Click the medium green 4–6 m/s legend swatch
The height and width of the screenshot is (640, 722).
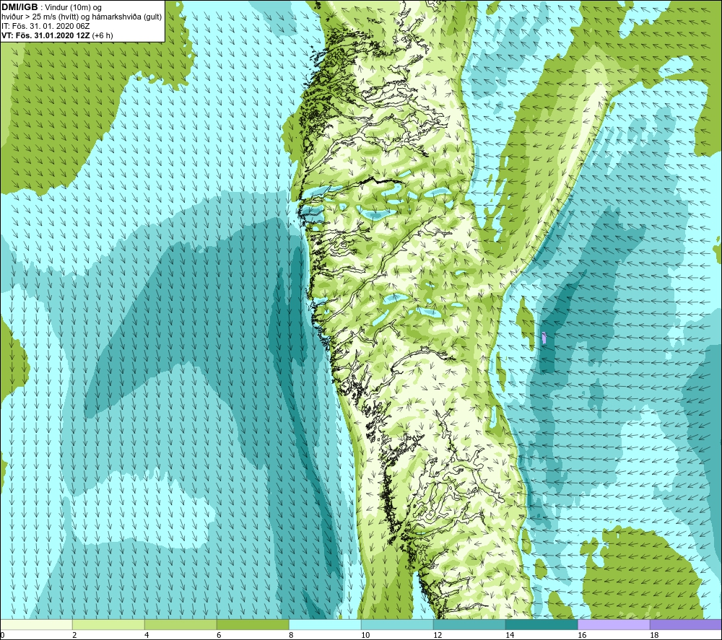(180, 624)
